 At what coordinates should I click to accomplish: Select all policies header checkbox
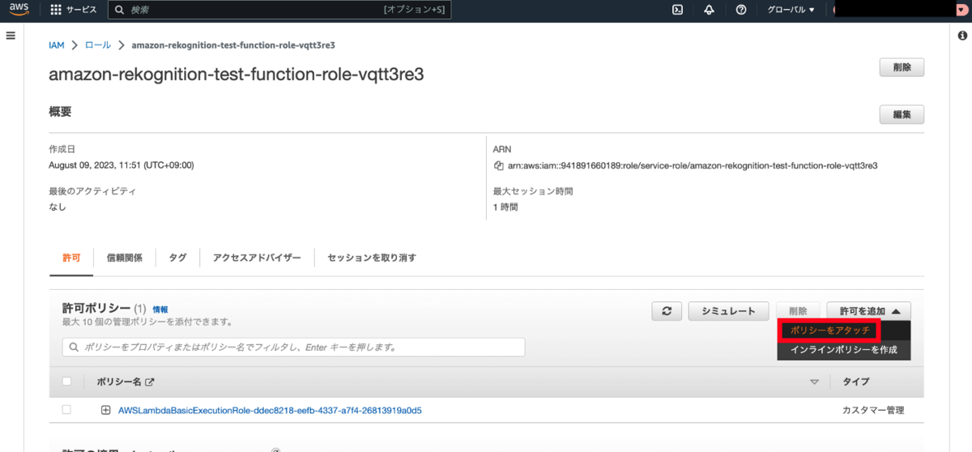67,382
